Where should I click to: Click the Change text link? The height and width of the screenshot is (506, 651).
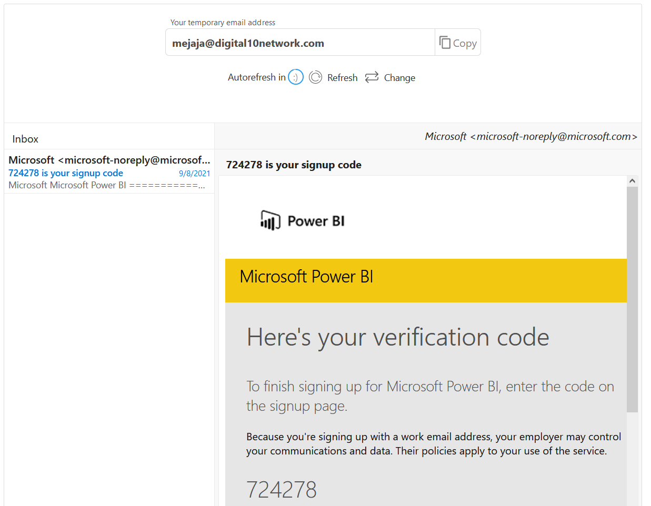point(399,78)
